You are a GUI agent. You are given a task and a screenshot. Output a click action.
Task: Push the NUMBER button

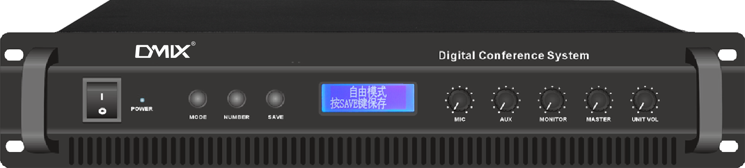point(237,99)
